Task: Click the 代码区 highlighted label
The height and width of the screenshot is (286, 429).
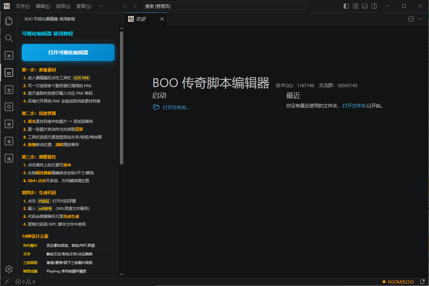Action: click(44, 201)
